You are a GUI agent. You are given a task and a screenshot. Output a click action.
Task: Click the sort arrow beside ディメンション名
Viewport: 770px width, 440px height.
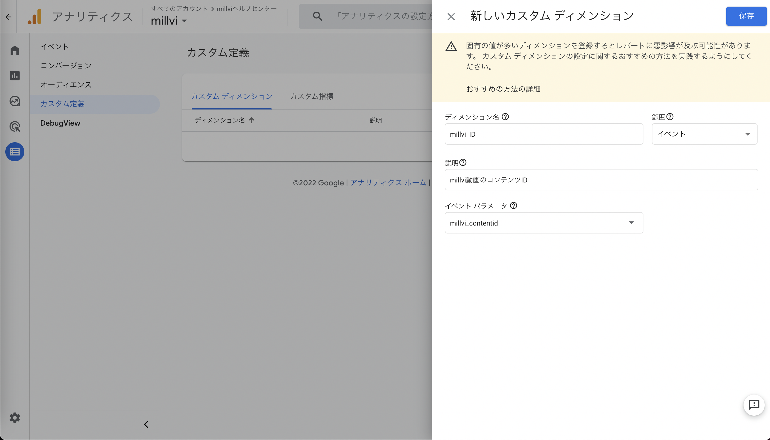coord(252,120)
